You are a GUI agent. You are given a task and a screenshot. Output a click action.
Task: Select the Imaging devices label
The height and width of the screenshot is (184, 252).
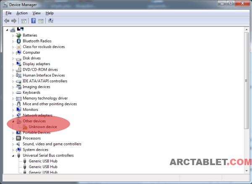tap(36, 87)
